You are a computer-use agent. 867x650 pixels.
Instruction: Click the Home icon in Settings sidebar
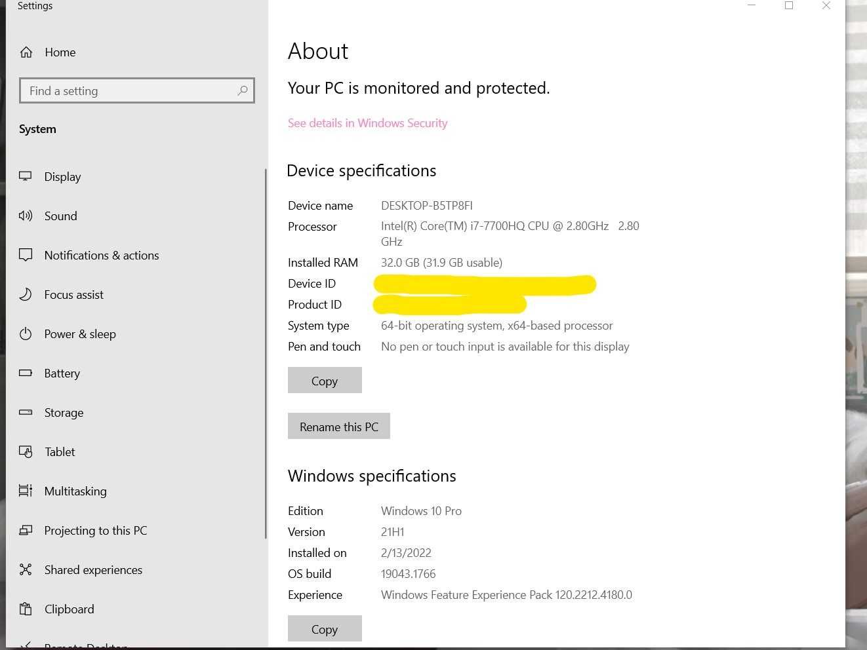[26, 52]
